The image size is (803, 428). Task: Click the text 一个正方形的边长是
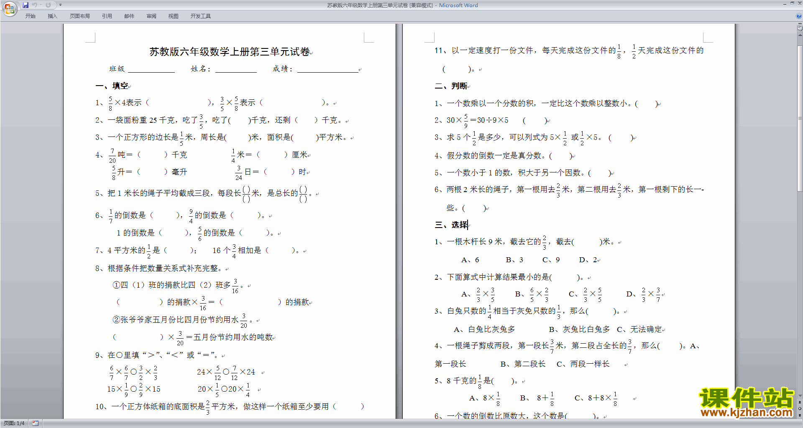click(143, 137)
